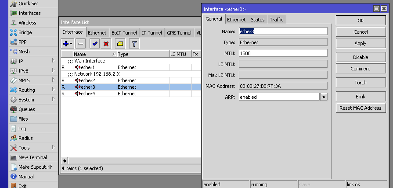Open the IPv6 menu icon
The image size is (393, 188).
coord(14,71)
